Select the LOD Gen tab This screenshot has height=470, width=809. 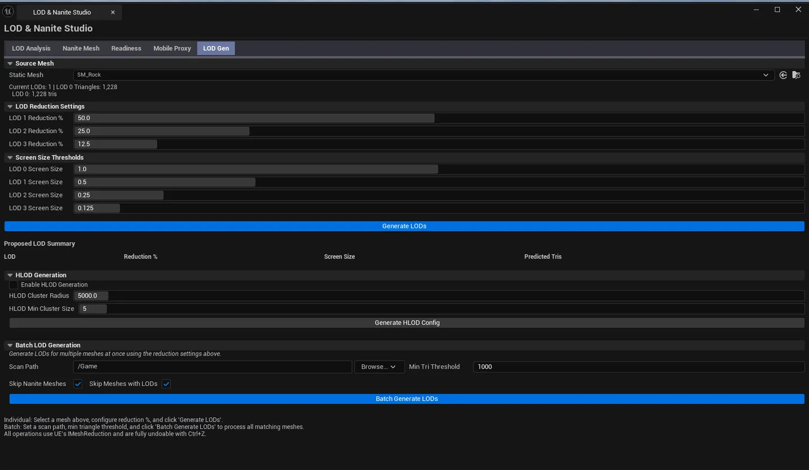(x=216, y=48)
